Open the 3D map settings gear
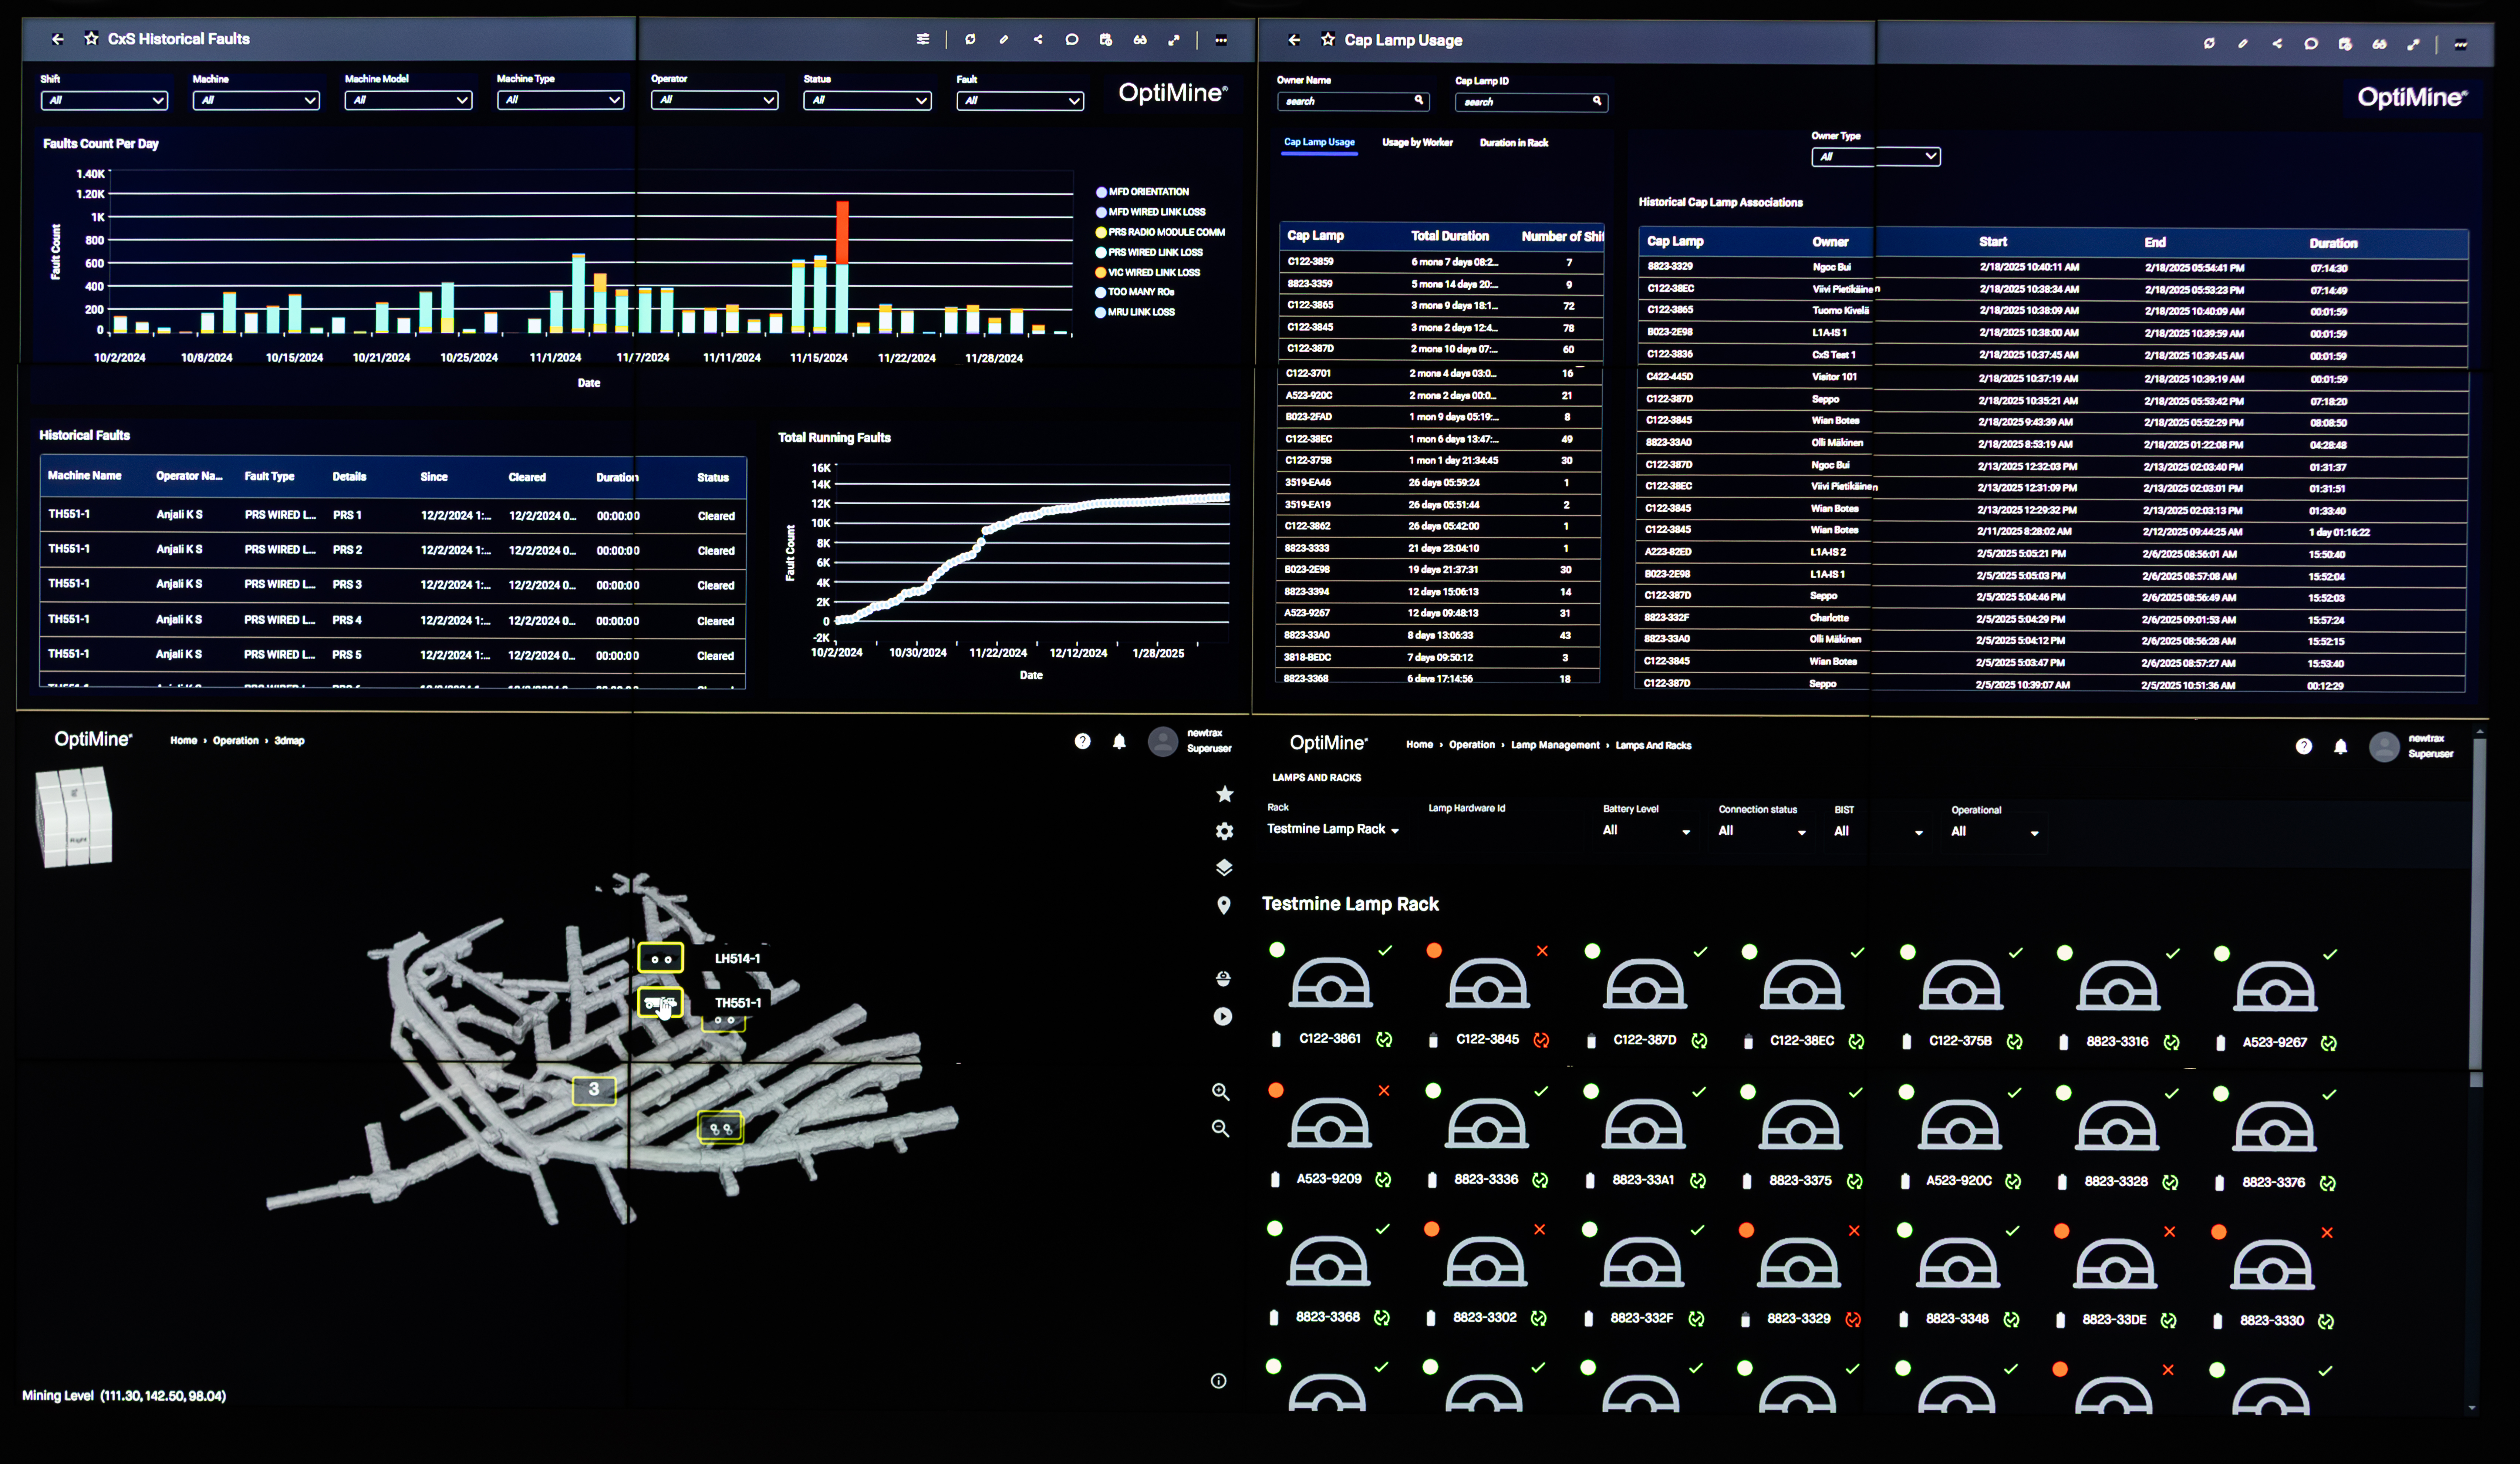This screenshot has height=1464, width=2520. (x=1224, y=831)
